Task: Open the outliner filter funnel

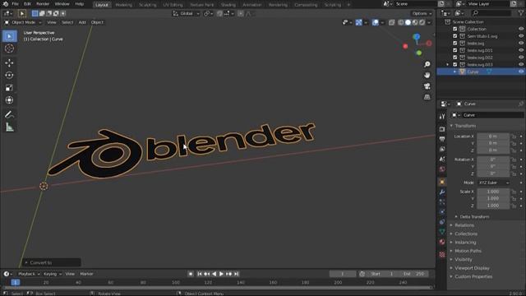Action: pyautogui.click(x=520, y=13)
